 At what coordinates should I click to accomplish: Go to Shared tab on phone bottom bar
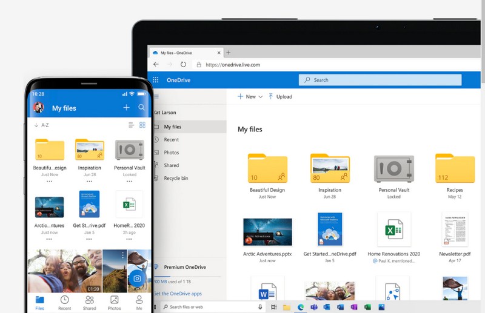point(89,303)
